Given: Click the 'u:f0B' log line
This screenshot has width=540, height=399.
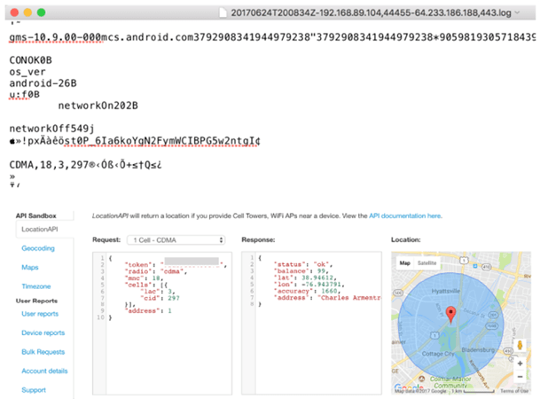Looking at the screenshot, I should [25, 94].
